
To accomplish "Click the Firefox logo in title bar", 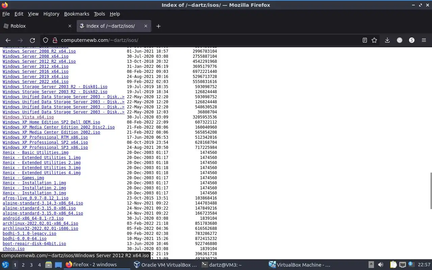I will [x=5, y=5].
